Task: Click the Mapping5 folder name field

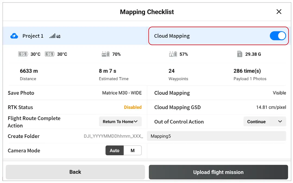Action: [216, 136]
